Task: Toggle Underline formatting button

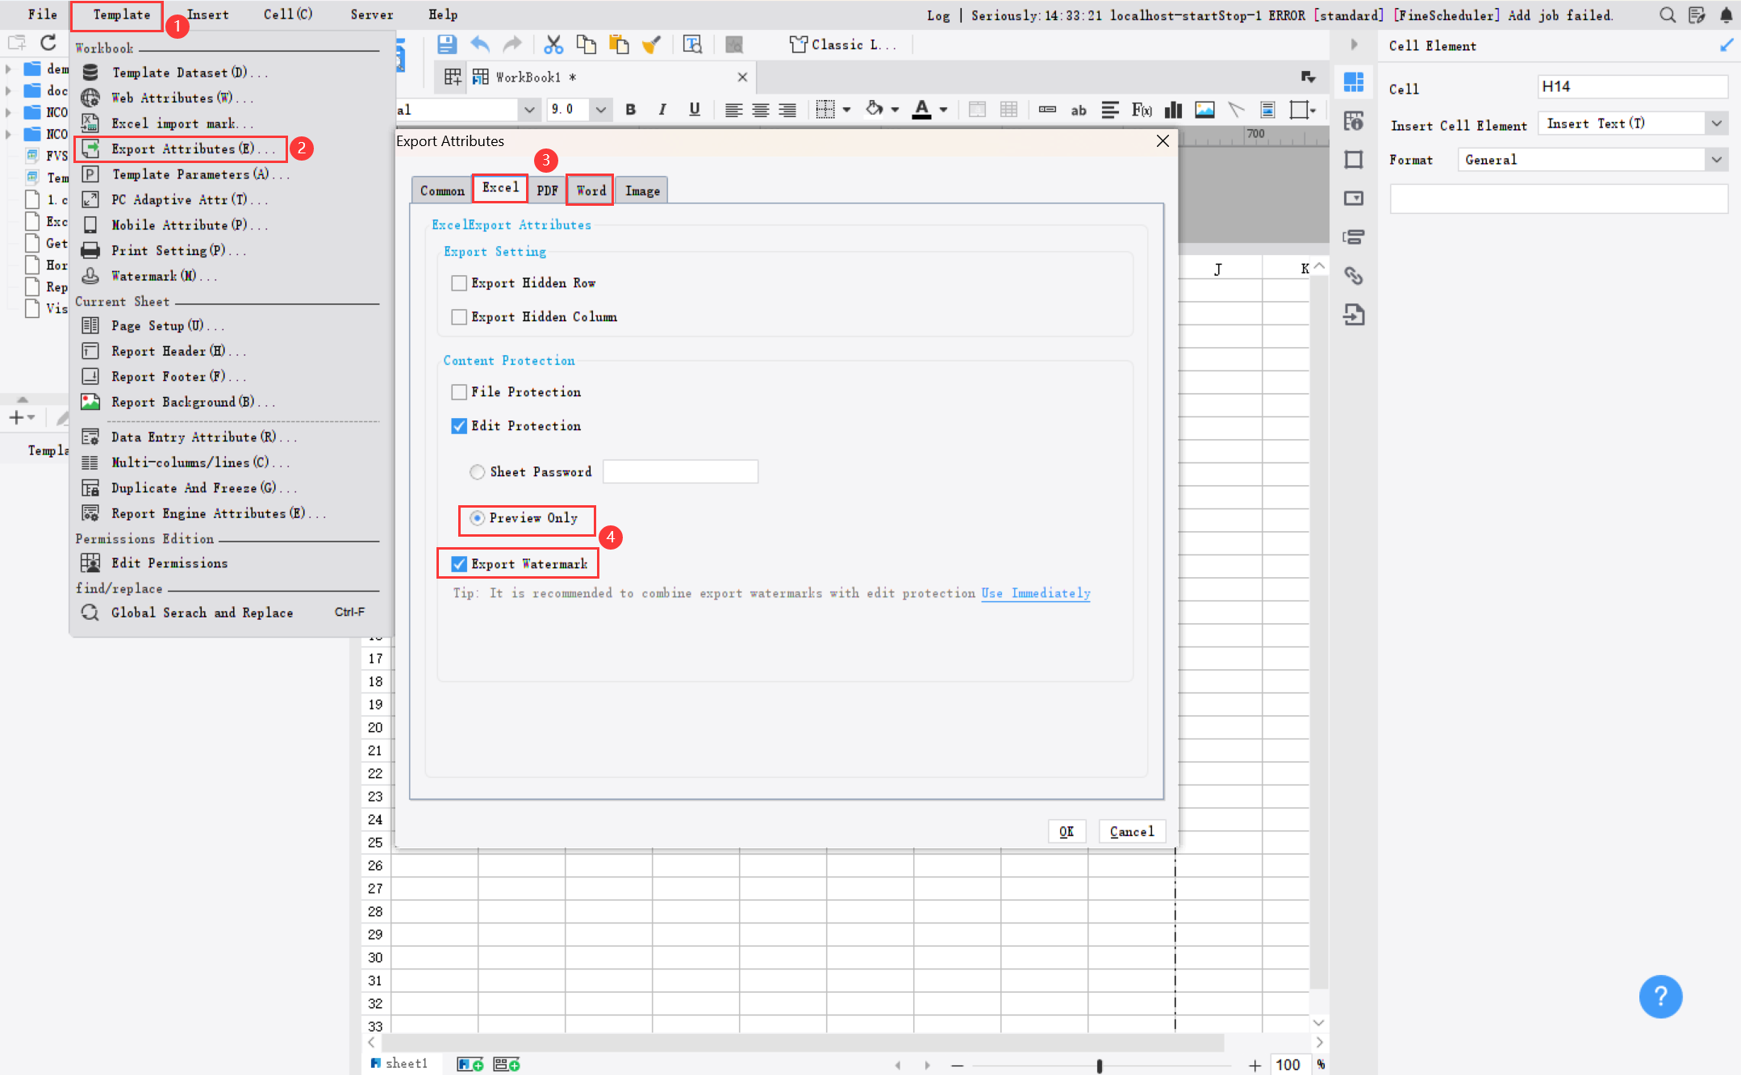Action: (x=695, y=110)
